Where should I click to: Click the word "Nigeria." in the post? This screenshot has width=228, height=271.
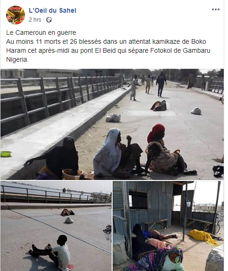point(17,60)
